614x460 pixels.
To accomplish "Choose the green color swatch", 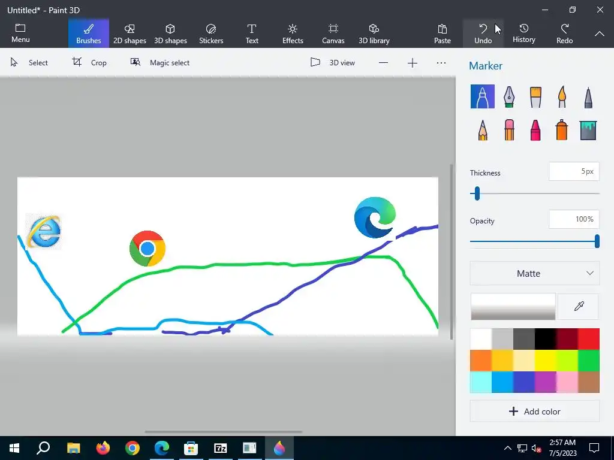I will click(x=589, y=360).
